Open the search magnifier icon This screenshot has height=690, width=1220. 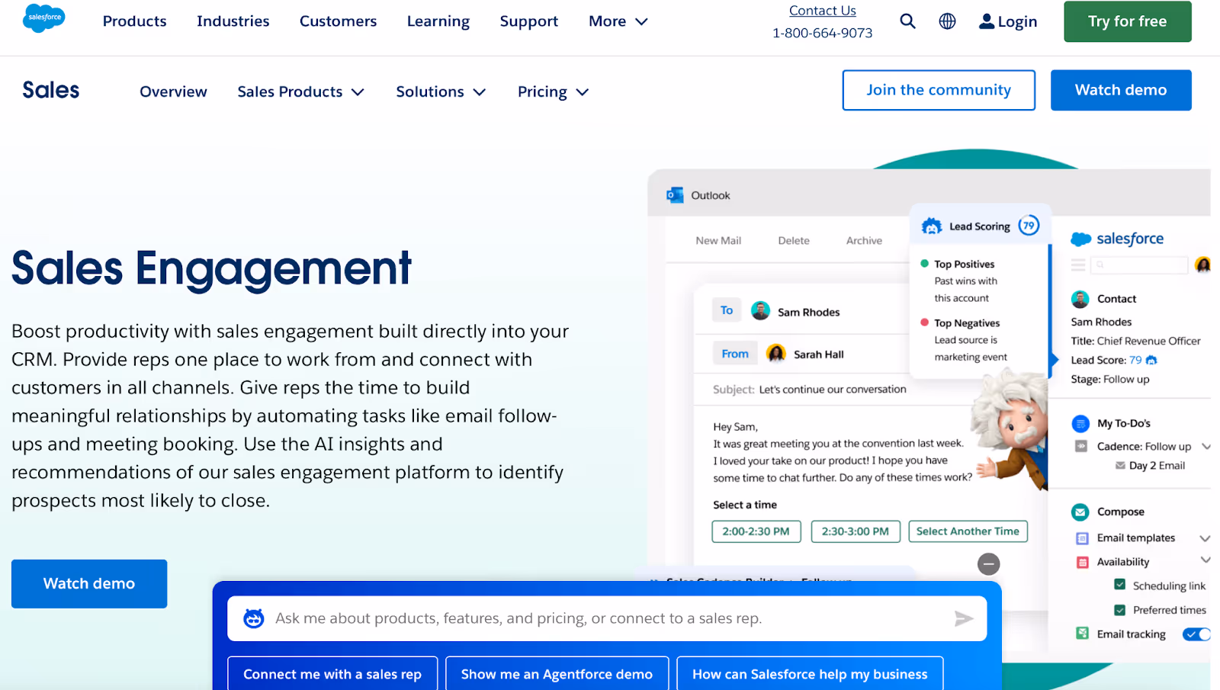(x=907, y=21)
